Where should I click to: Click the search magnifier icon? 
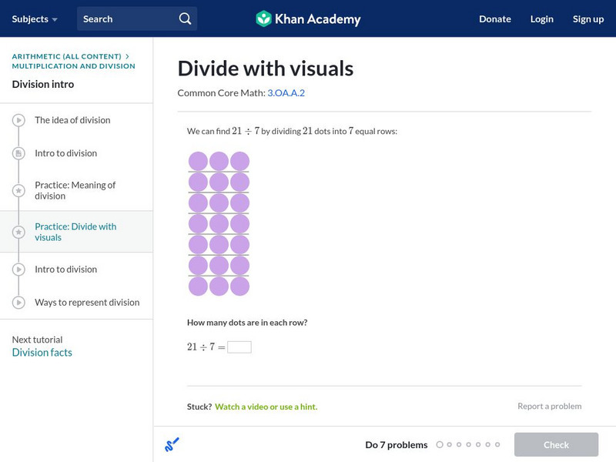182,17
